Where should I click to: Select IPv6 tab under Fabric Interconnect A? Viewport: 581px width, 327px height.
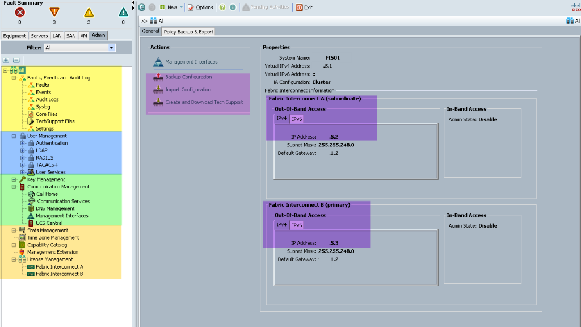297,119
